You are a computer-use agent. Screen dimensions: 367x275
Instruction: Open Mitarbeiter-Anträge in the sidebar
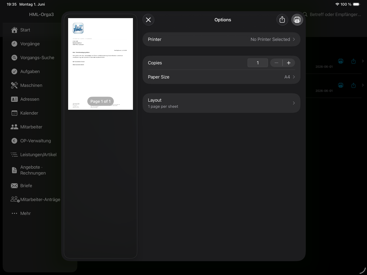pyautogui.click(x=40, y=200)
